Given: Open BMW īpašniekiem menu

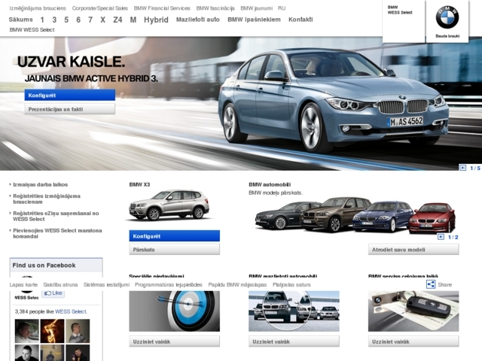Looking at the screenshot, I should pyautogui.click(x=254, y=20).
